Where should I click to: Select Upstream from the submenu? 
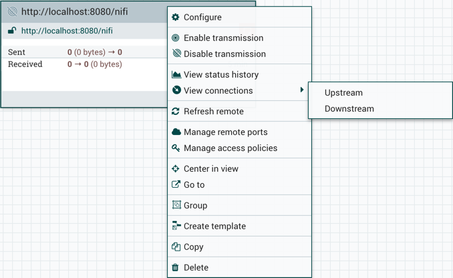coord(343,93)
